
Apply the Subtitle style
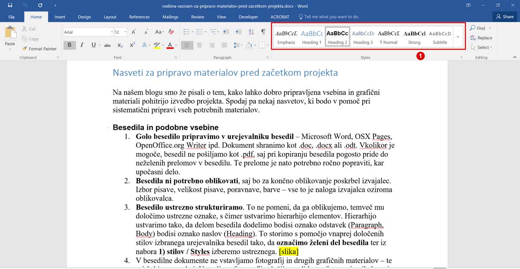[x=440, y=37]
